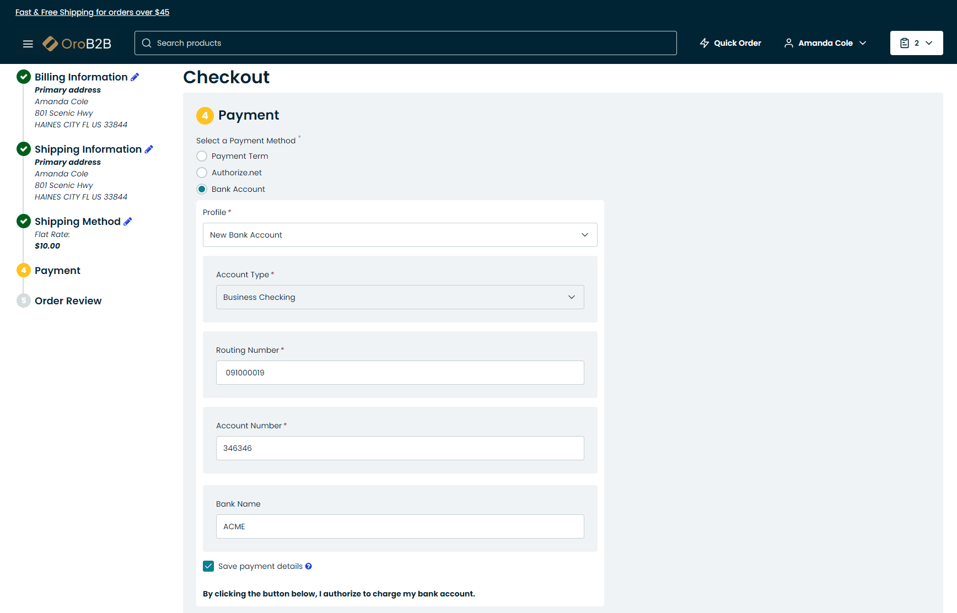Click the Save payment details help icon
Image resolution: width=957 pixels, height=613 pixels.
coord(309,566)
